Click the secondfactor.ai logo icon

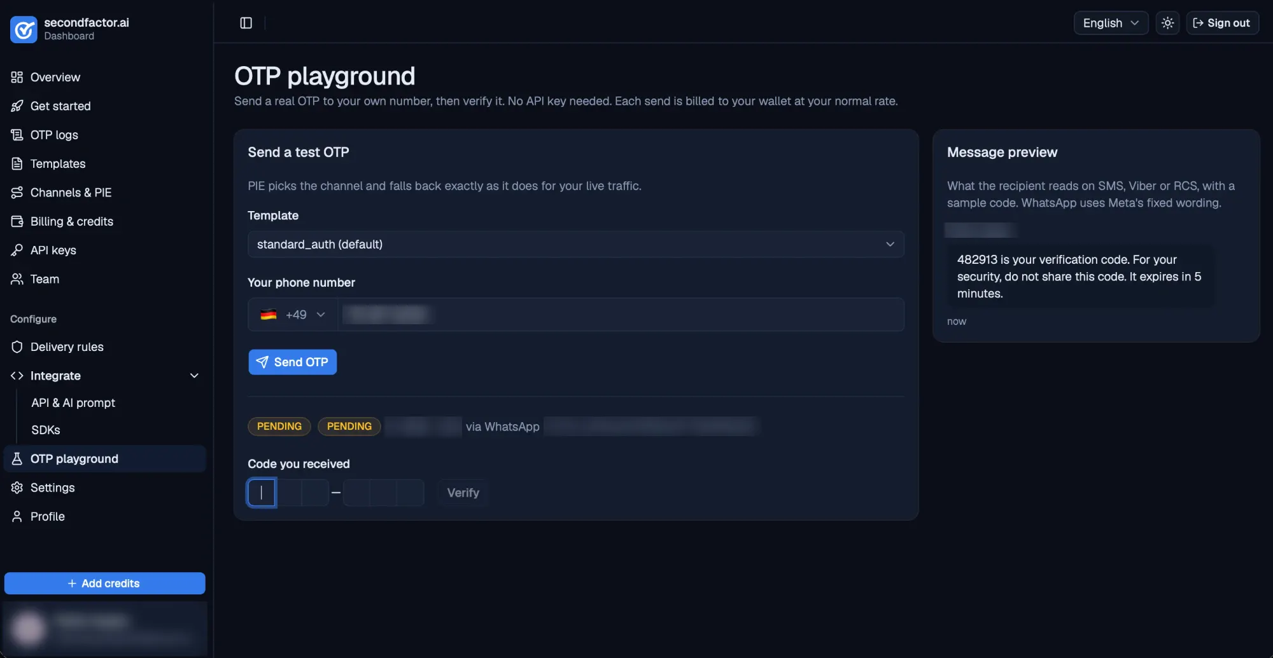tap(24, 29)
